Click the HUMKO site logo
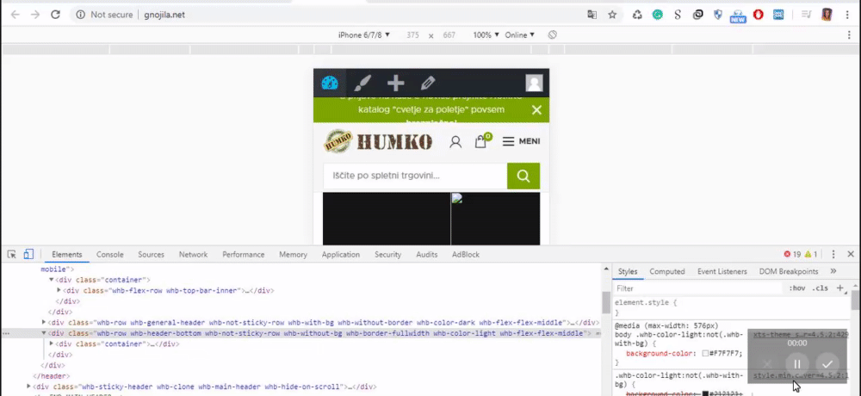The height and width of the screenshot is (396, 861). (378, 142)
